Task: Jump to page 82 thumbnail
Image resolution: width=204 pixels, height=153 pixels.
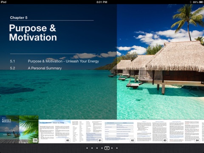Action: pos(119,131)
